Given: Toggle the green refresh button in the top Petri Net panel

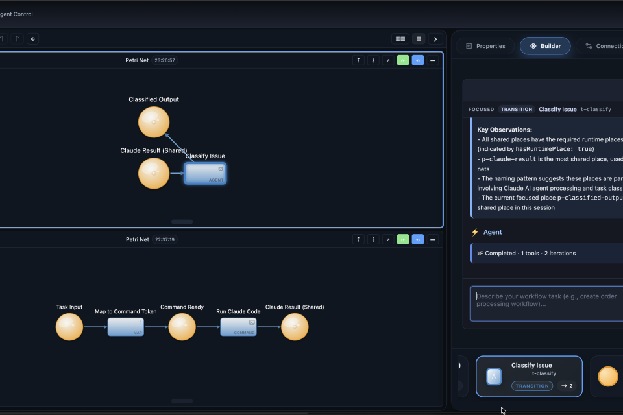Looking at the screenshot, I should point(403,60).
